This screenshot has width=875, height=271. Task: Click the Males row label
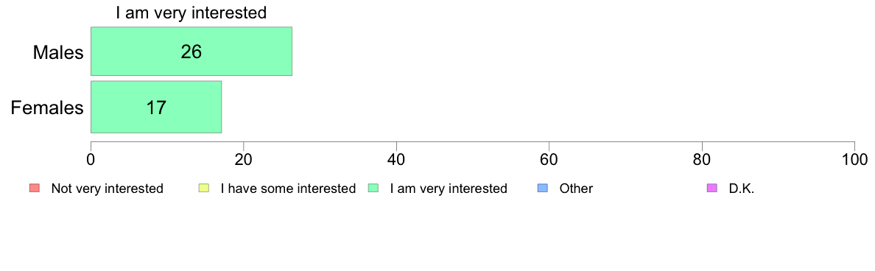59,52
